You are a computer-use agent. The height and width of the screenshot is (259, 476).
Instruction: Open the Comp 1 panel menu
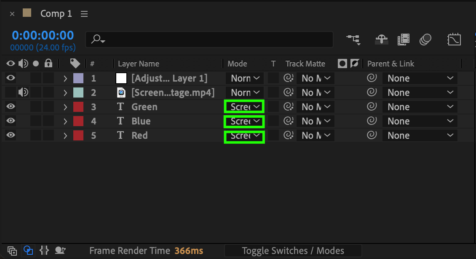click(84, 14)
